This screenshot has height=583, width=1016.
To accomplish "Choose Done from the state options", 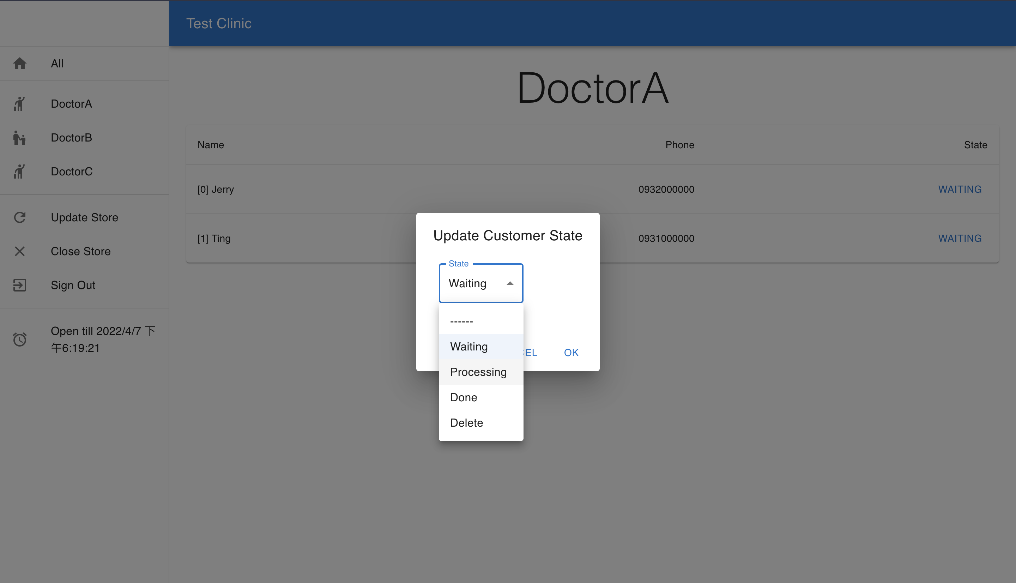I will (464, 397).
